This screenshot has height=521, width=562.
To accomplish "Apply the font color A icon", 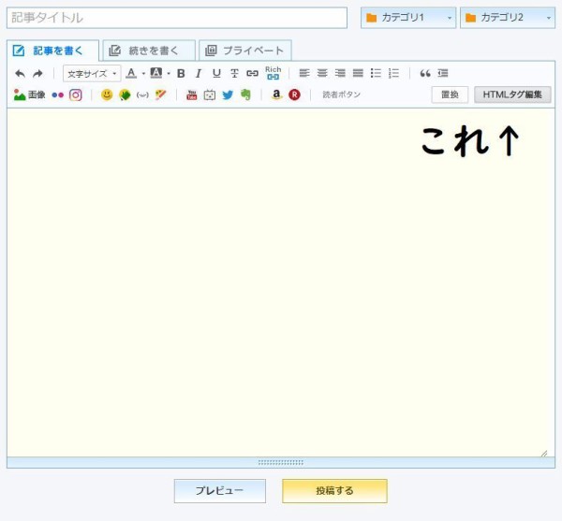I will click(x=131, y=73).
